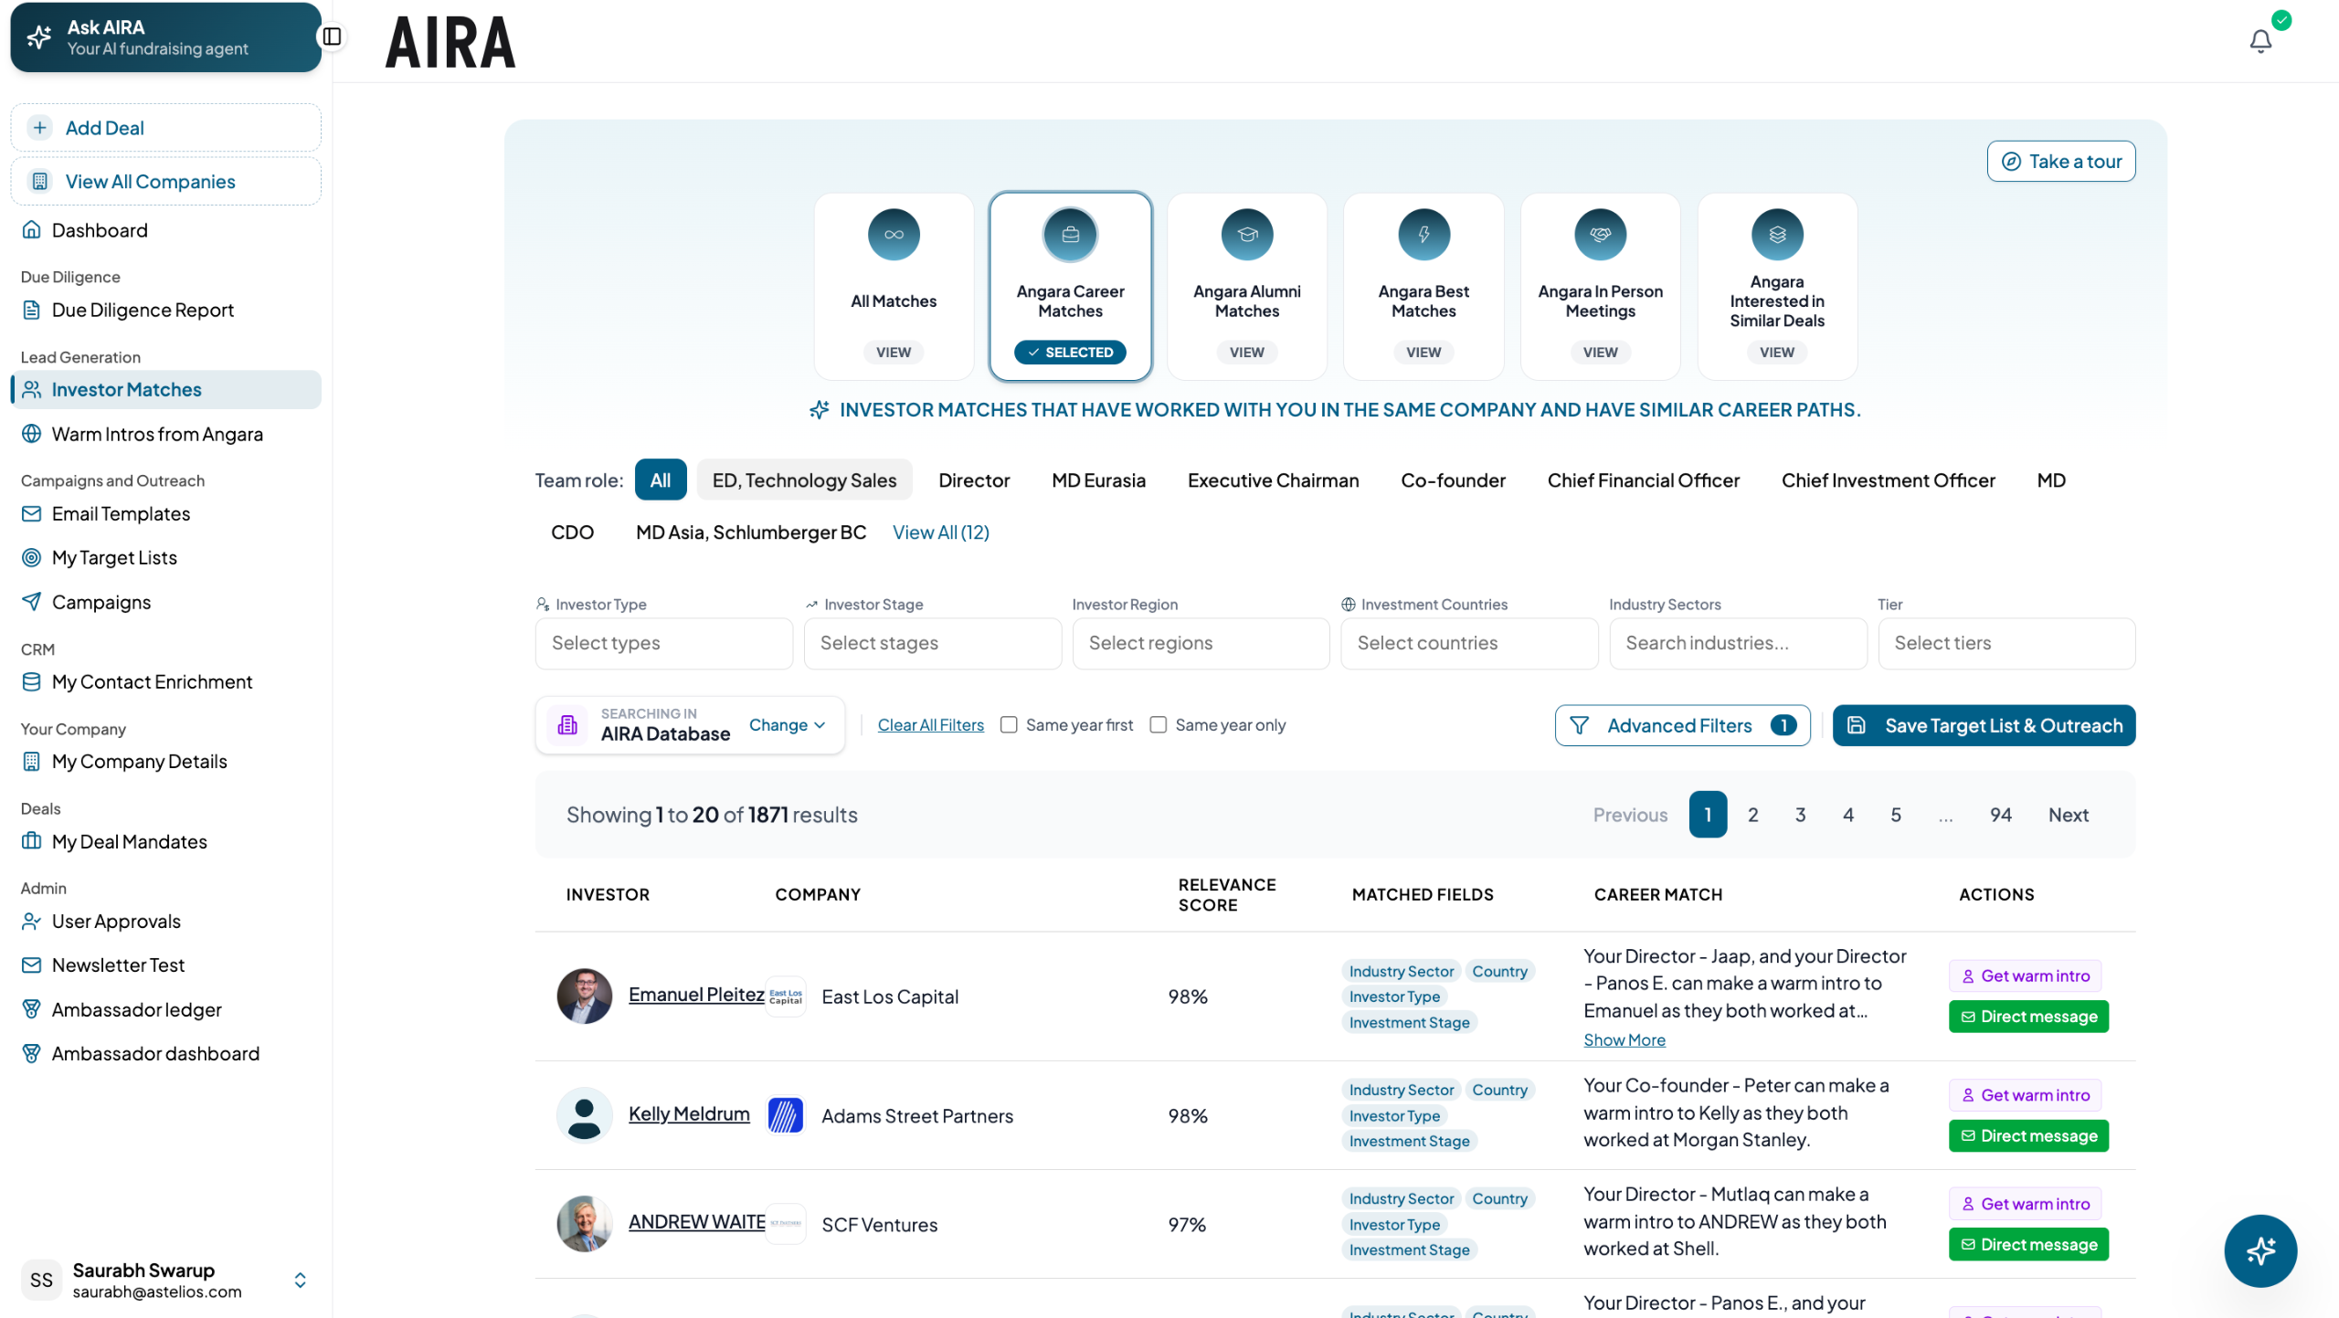Image resolution: width=2339 pixels, height=1318 pixels.
Task: Open the Change database dropdown
Action: 787,724
